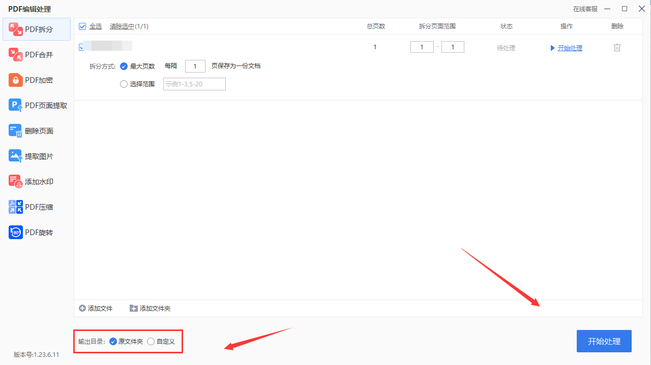Screen dimensions: 651x365
Task: Open the PDF页面提取 icon
Action: coord(16,105)
